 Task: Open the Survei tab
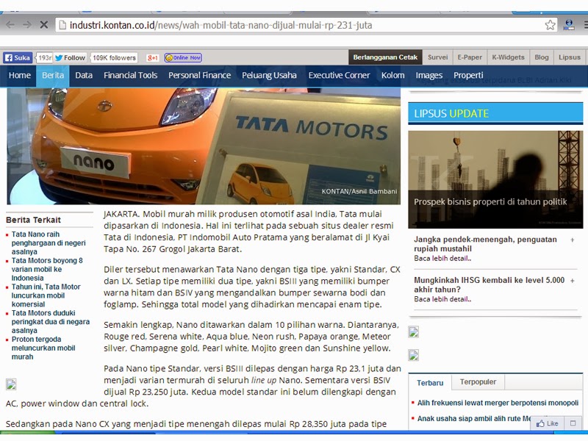[x=437, y=57]
